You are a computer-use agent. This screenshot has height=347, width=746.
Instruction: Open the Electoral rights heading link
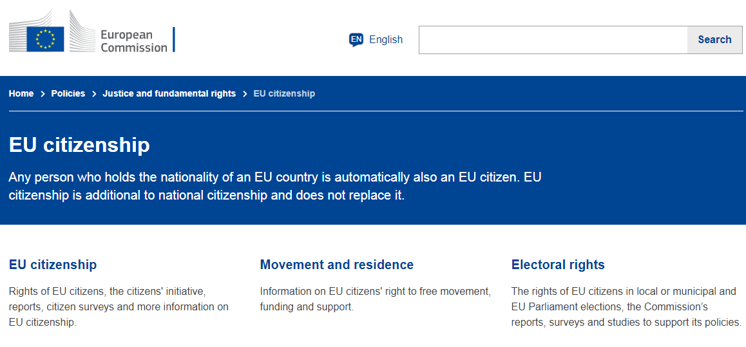[558, 265]
